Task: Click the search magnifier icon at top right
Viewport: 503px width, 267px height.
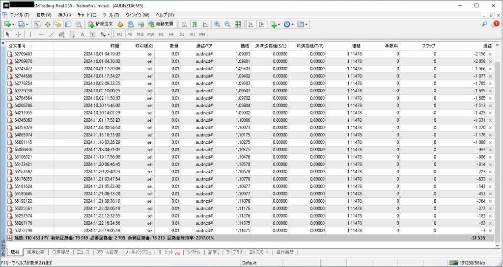Action: point(484,24)
